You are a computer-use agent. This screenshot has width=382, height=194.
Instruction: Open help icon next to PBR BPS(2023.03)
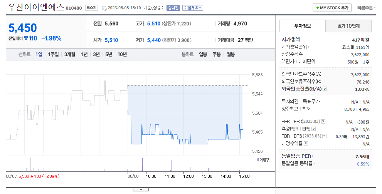point(324,136)
